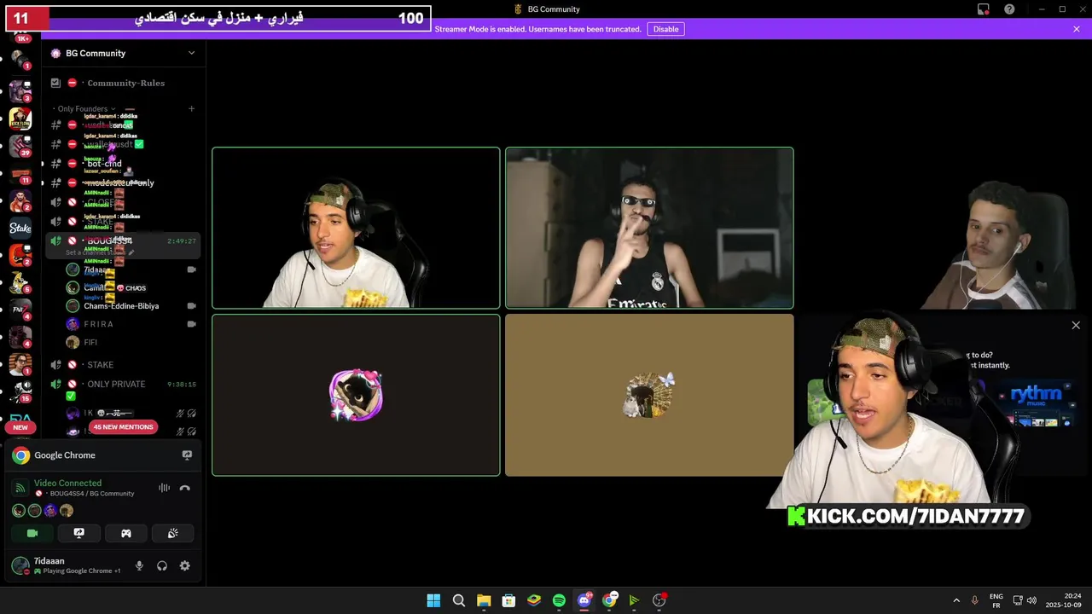Open server icon with 15 badge

click(20, 391)
